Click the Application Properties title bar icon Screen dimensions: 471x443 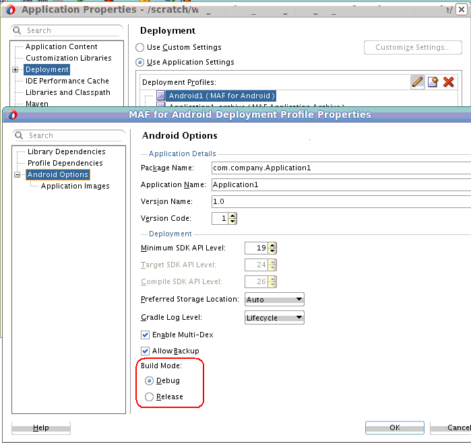click(x=10, y=9)
